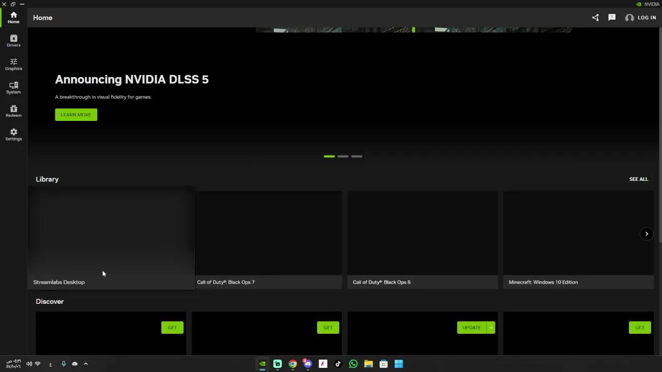Screen dimensions: 662x372
Task: Click the share icon in the header
Action: point(595,18)
